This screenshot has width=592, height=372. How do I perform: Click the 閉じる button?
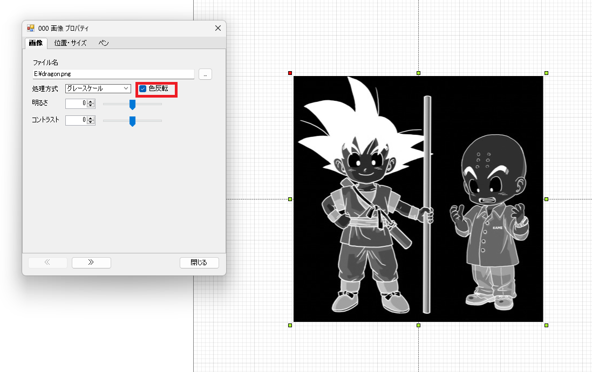click(199, 263)
